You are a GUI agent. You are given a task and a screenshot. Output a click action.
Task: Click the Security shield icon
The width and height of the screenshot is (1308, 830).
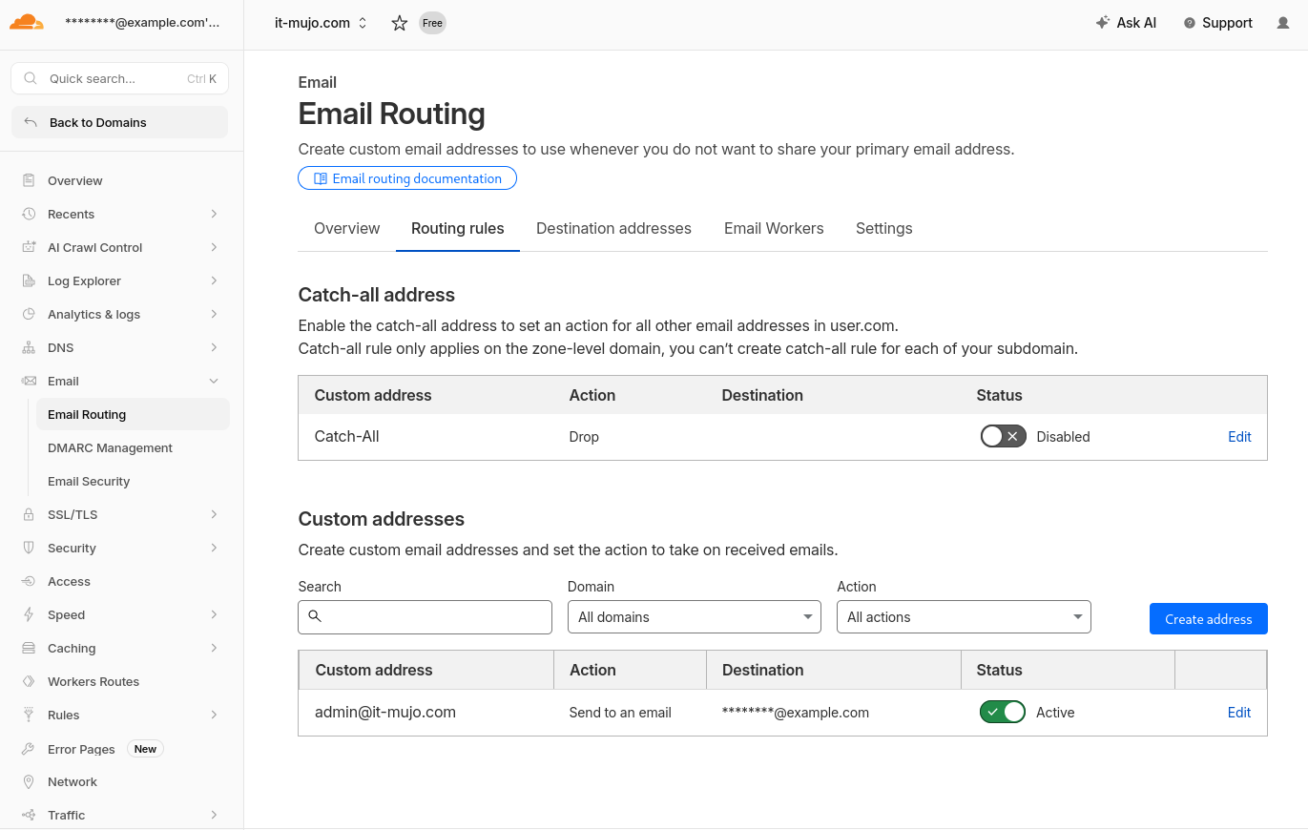(x=29, y=548)
